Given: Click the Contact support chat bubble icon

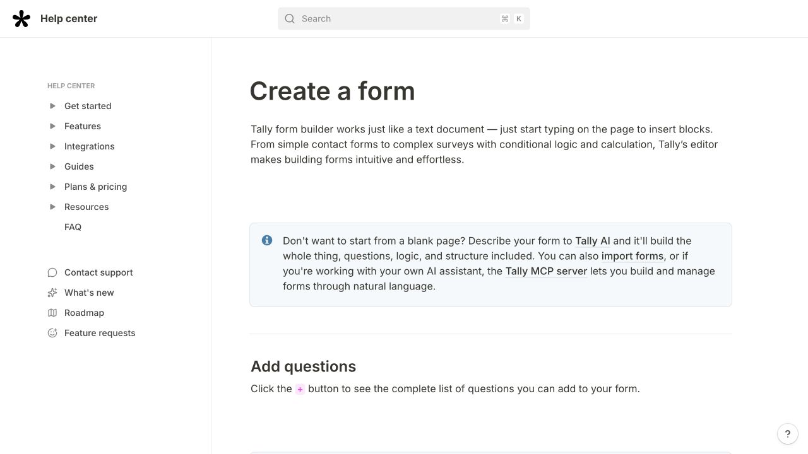Looking at the screenshot, I should [x=52, y=272].
